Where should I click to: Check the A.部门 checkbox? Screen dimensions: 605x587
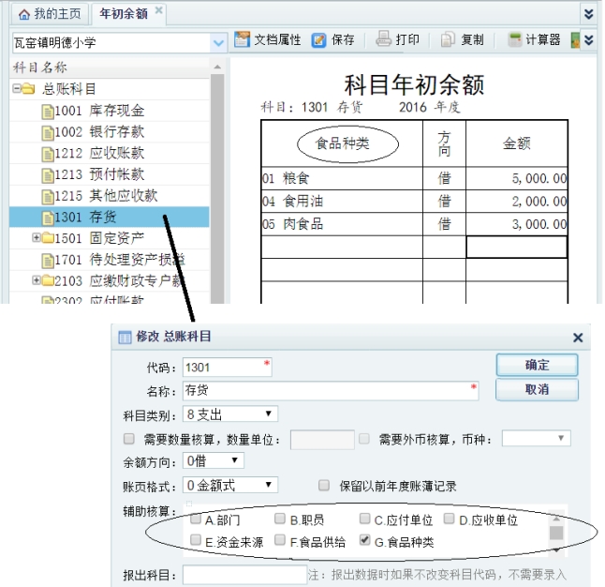(x=196, y=519)
